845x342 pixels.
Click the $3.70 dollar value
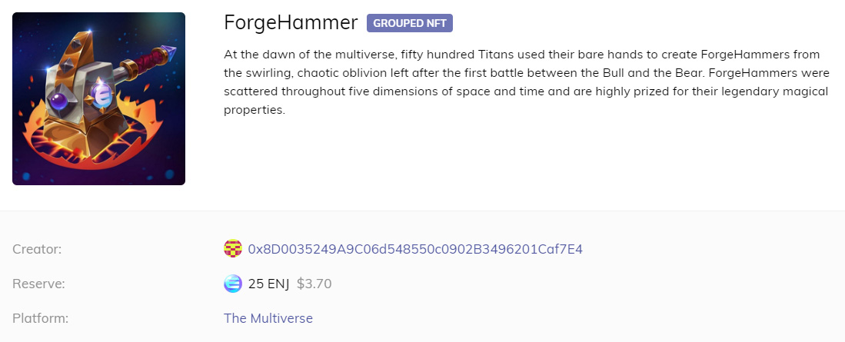pyautogui.click(x=314, y=284)
